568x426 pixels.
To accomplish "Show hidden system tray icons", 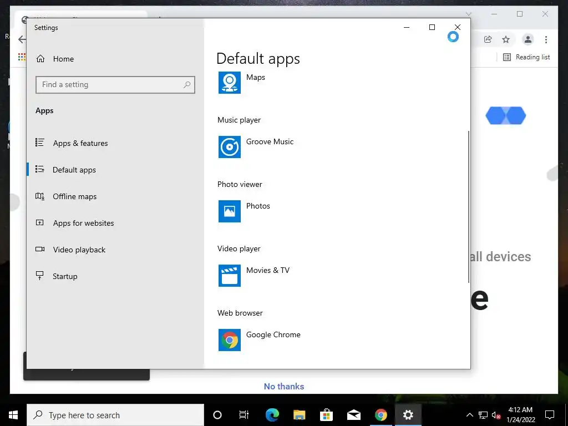I will pos(469,415).
